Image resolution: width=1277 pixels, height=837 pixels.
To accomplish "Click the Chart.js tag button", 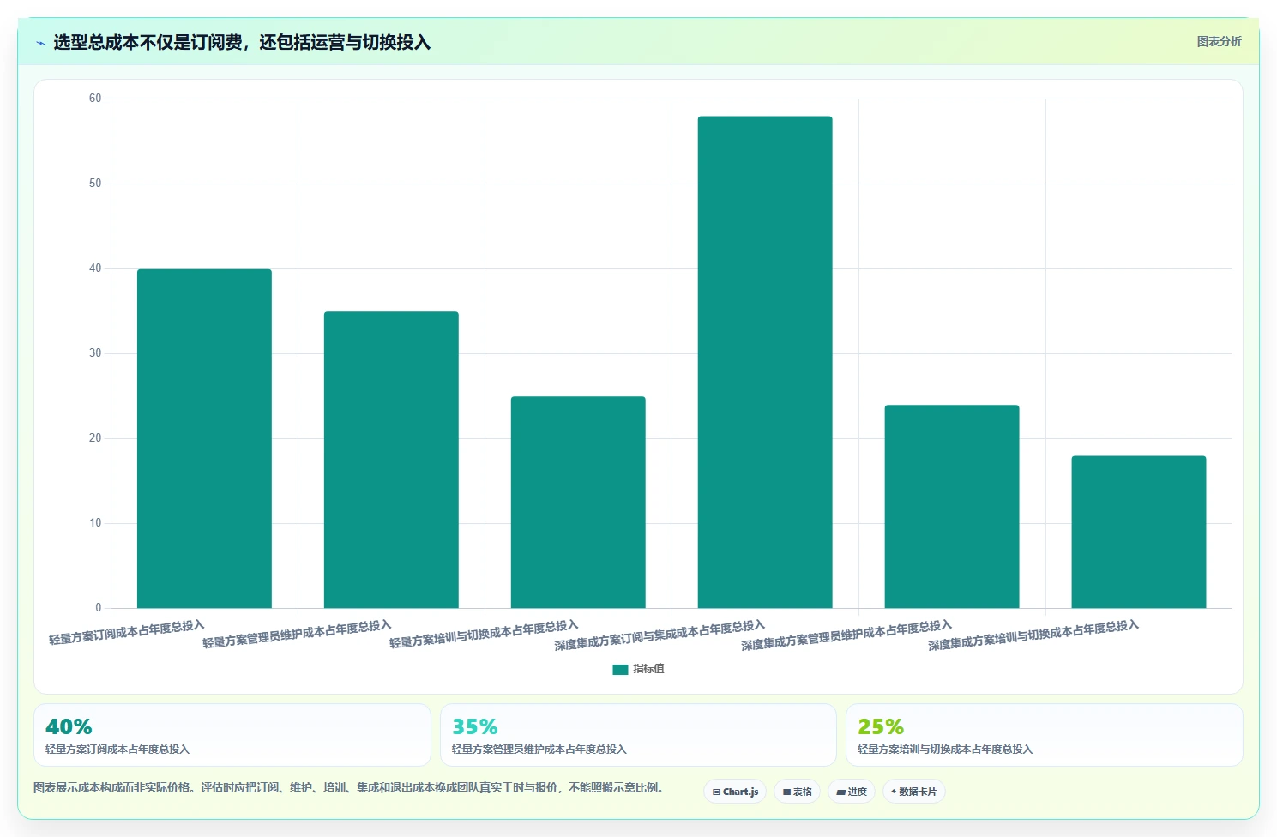I will 735,792.
